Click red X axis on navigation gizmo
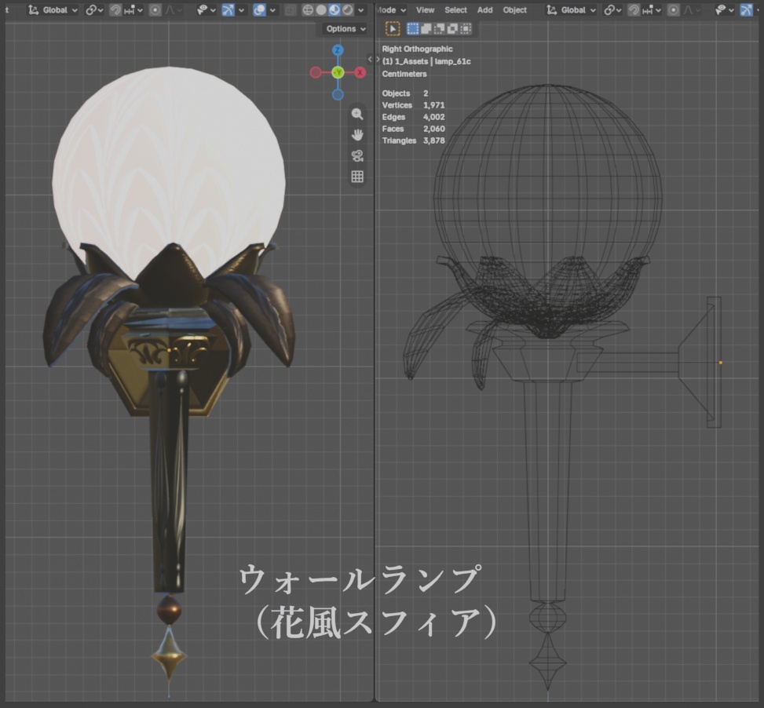764x708 pixels. pyautogui.click(x=360, y=72)
